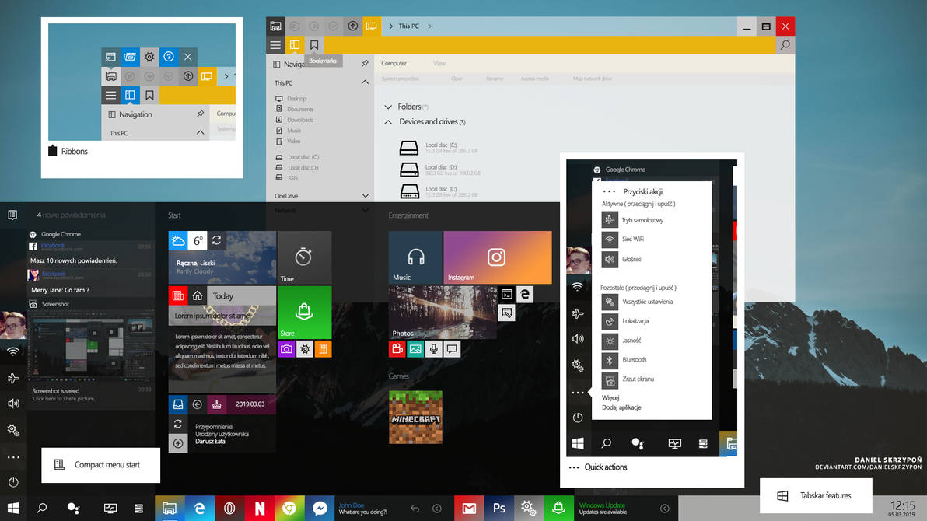Click the Bookmarks icon in the Explorer toolbar
This screenshot has width=927, height=521.
pyautogui.click(x=313, y=45)
